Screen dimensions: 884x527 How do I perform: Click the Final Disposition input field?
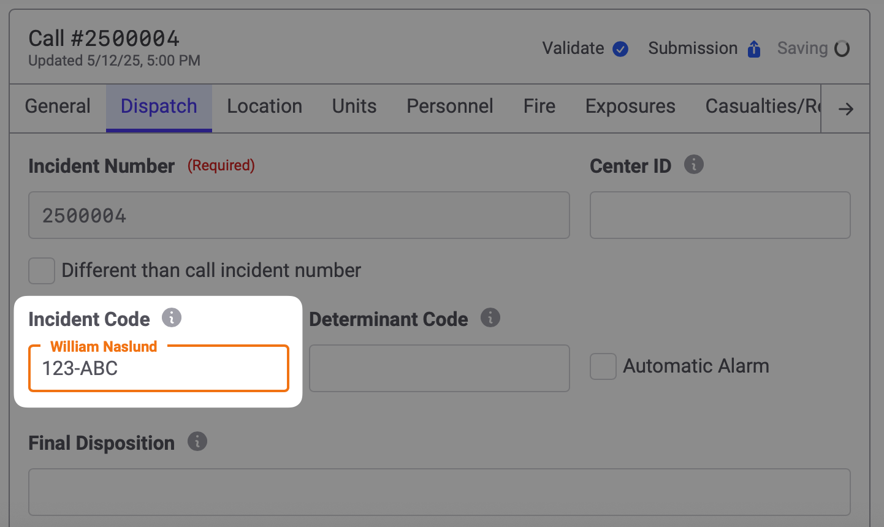pyautogui.click(x=440, y=492)
